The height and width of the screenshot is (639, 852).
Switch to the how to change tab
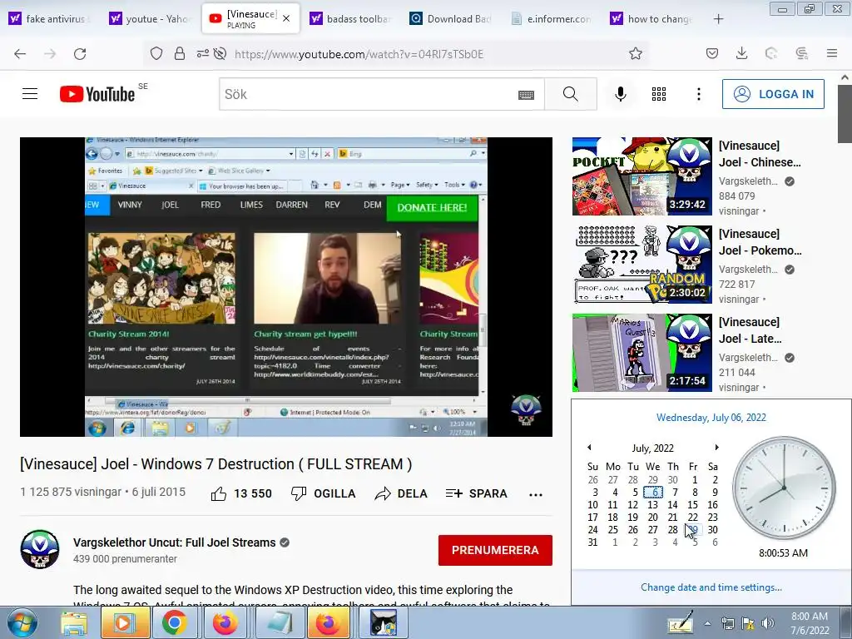(652, 18)
